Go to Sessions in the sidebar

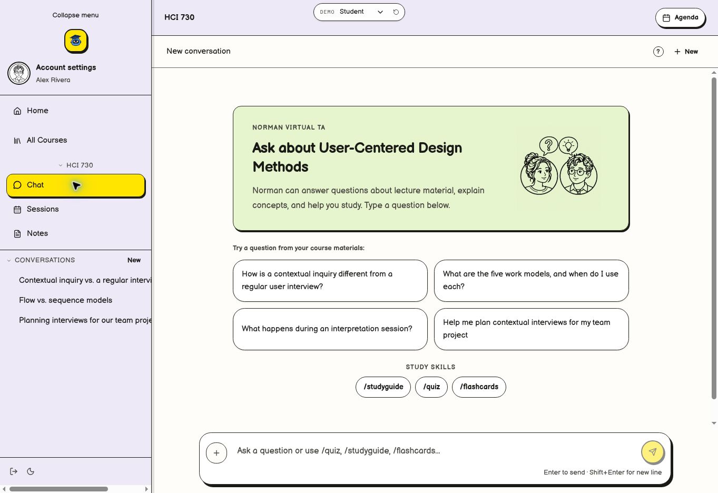(75, 209)
